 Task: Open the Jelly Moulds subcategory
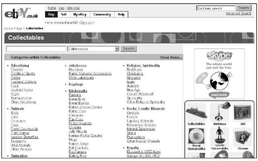pos(78,132)
